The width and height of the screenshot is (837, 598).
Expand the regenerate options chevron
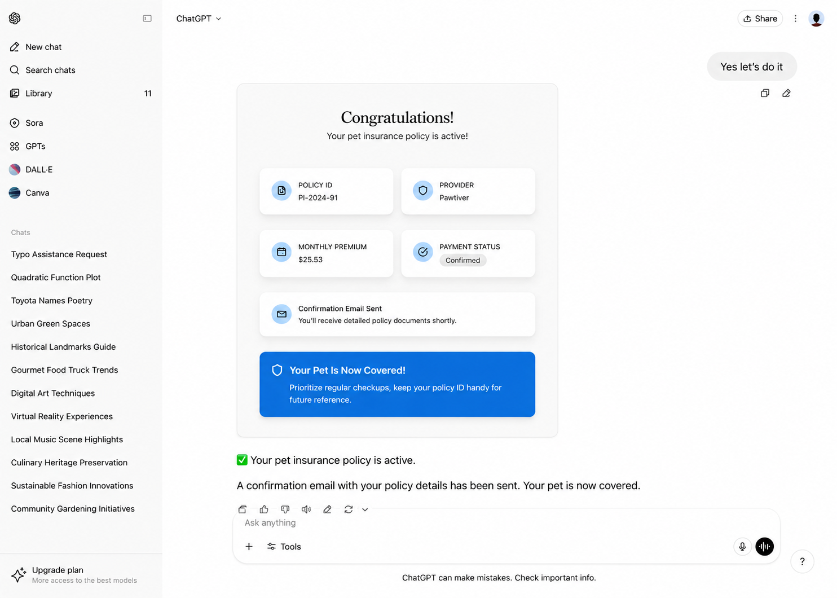tap(365, 509)
